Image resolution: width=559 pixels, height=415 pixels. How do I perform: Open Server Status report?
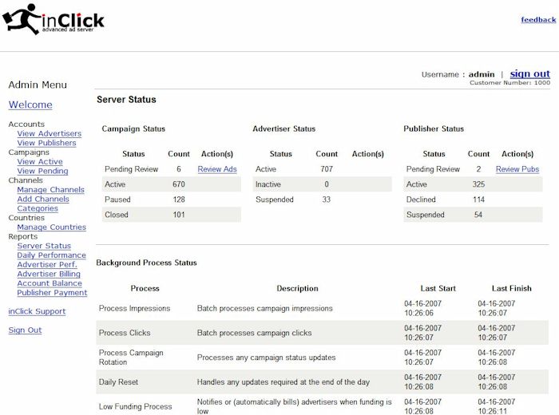(44, 246)
